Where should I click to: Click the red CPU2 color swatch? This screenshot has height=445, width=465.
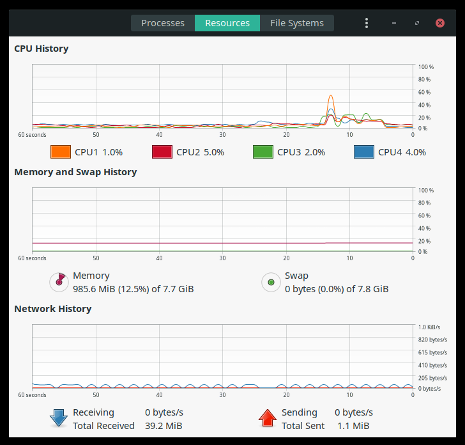click(162, 152)
